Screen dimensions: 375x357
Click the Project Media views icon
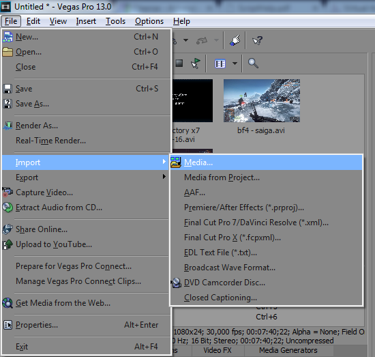pyautogui.click(x=220, y=63)
